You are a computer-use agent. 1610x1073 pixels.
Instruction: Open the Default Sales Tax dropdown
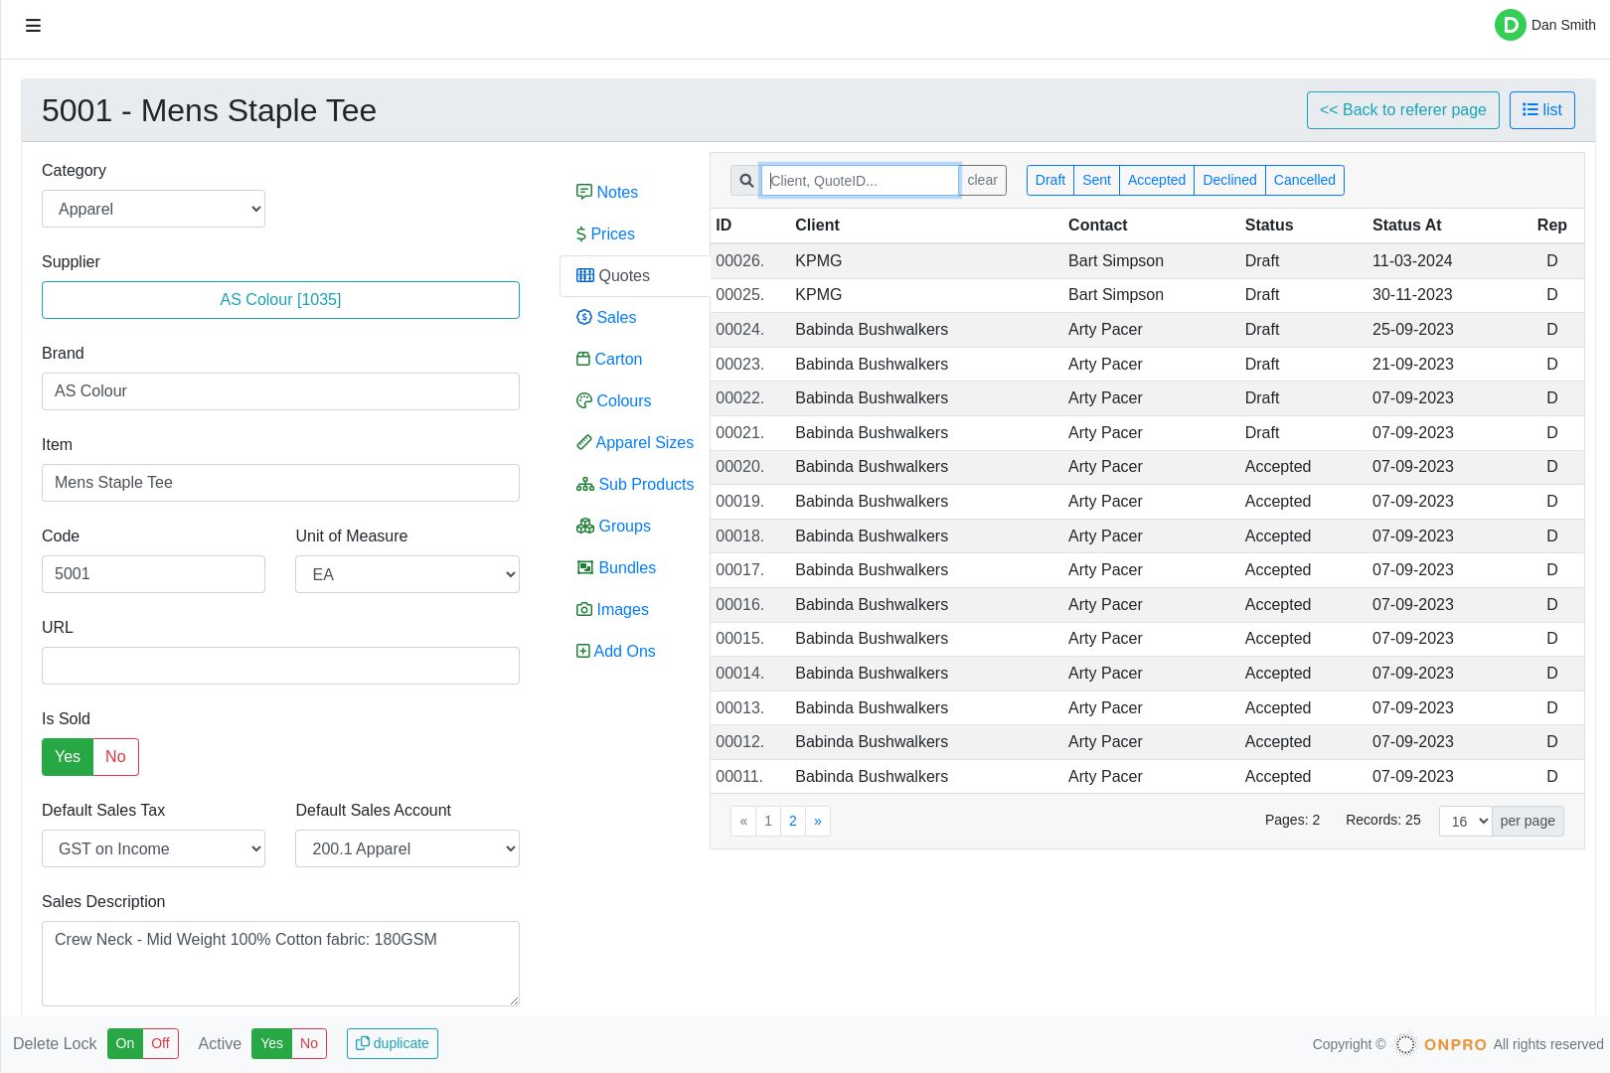153,848
